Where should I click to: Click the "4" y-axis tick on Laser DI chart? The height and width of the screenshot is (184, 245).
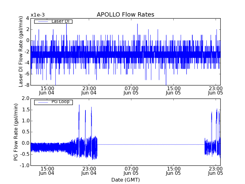click(x=28, y=18)
